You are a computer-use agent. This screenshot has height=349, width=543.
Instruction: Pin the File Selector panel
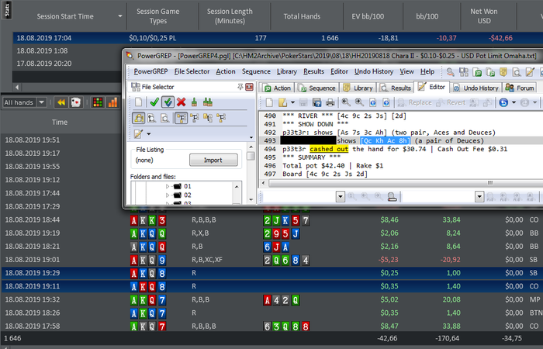(x=240, y=87)
